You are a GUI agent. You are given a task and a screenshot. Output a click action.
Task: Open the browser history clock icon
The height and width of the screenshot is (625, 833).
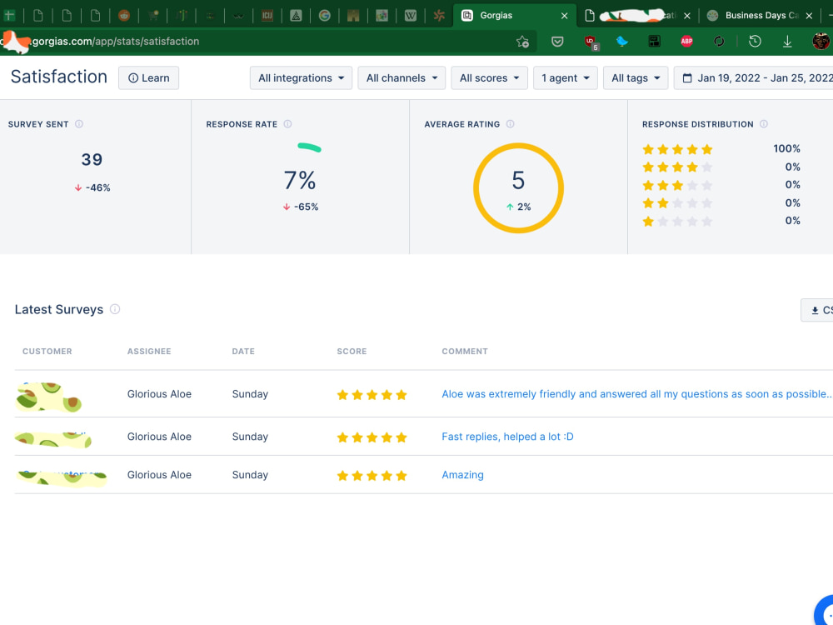point(755,42)
